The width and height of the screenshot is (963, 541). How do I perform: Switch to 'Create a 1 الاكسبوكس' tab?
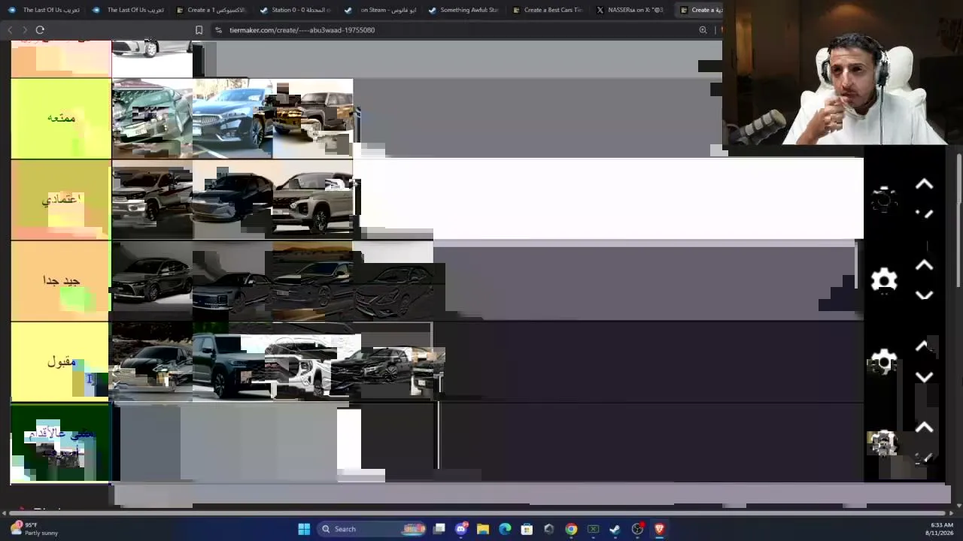coord(211,10)
